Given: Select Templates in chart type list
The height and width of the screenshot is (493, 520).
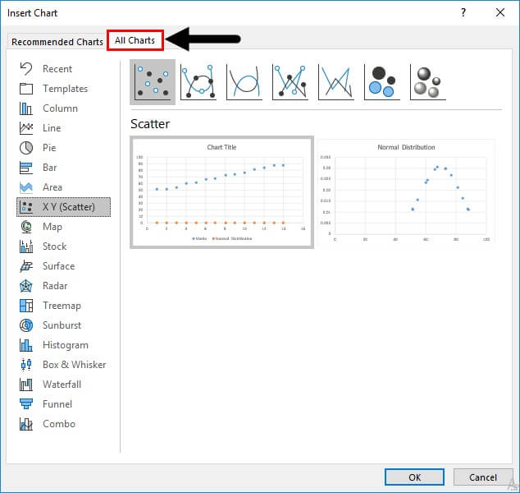Looking at the screenshot, I should pos(66,89).
